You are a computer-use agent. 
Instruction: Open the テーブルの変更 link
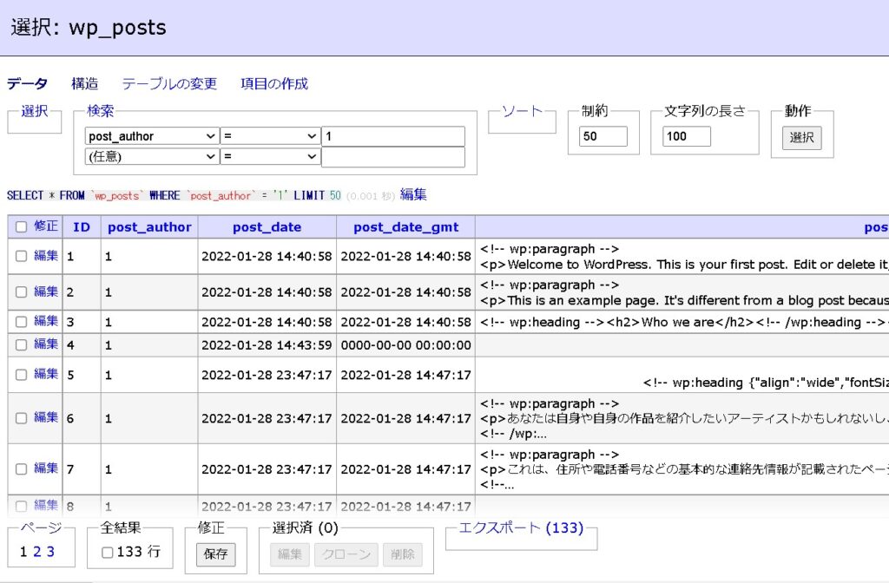click(169, 84)
